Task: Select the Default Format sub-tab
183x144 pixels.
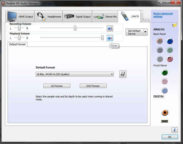Action: [17, 44]
